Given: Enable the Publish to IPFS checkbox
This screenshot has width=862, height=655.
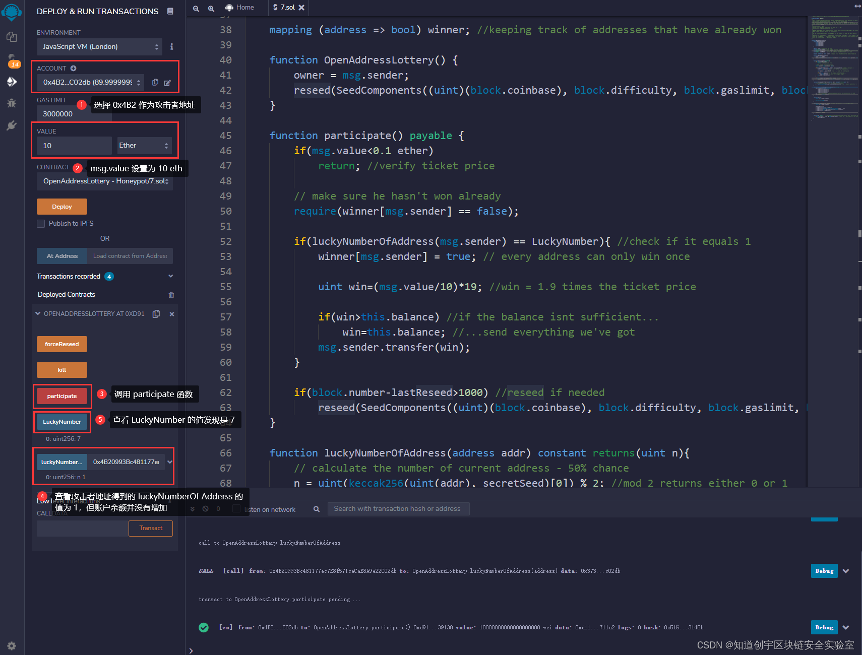Looking at the screenshot, I should 41,224.
